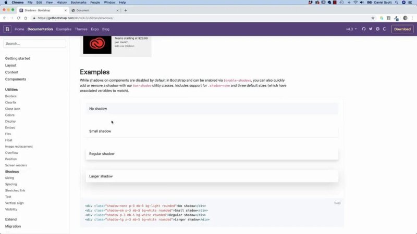Focus the docs Search field
Image resolution: width=417 pixels, height=234 pixels.
(x=34, y=44)
